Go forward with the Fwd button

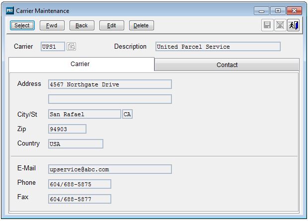52,25
